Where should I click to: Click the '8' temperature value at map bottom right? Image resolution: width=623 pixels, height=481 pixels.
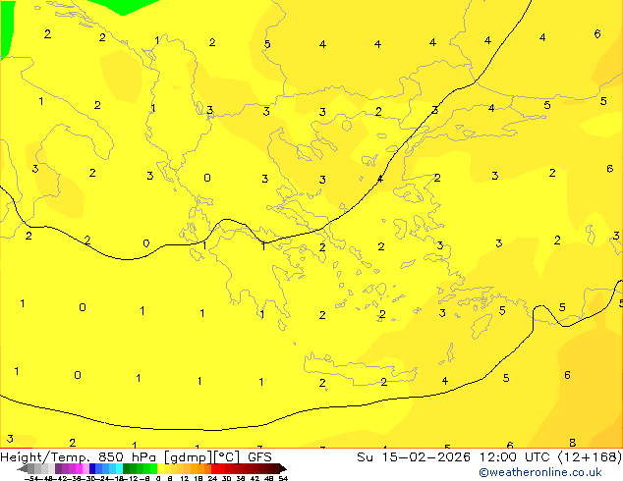pyautogui.click(x=572, y=443)
